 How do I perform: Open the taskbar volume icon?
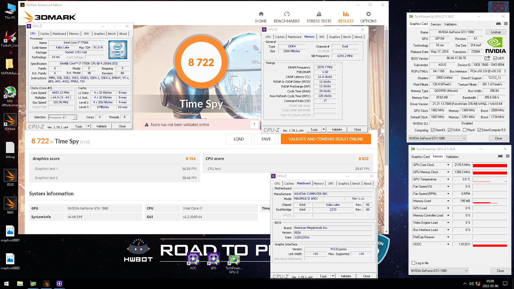(471, 284)
